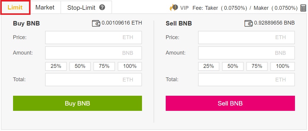Image resolution: width=308 pixels, height=131 pixels.
Task: Set buy amount to 50%
Action: point(80,66)
